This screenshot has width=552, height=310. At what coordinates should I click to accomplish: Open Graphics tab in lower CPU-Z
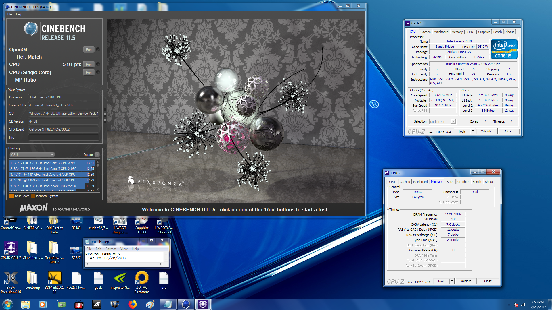(x=463, y=182)
